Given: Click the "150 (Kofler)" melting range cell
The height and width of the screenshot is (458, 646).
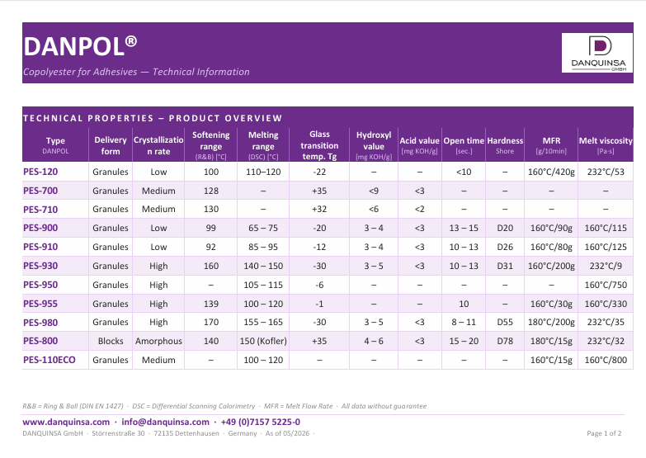Looking at the screenshot, I should point(263,341).
